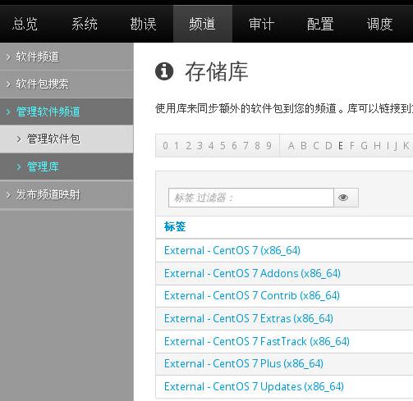
Task: Open the 调度 top menu
Action: (379, 24)
